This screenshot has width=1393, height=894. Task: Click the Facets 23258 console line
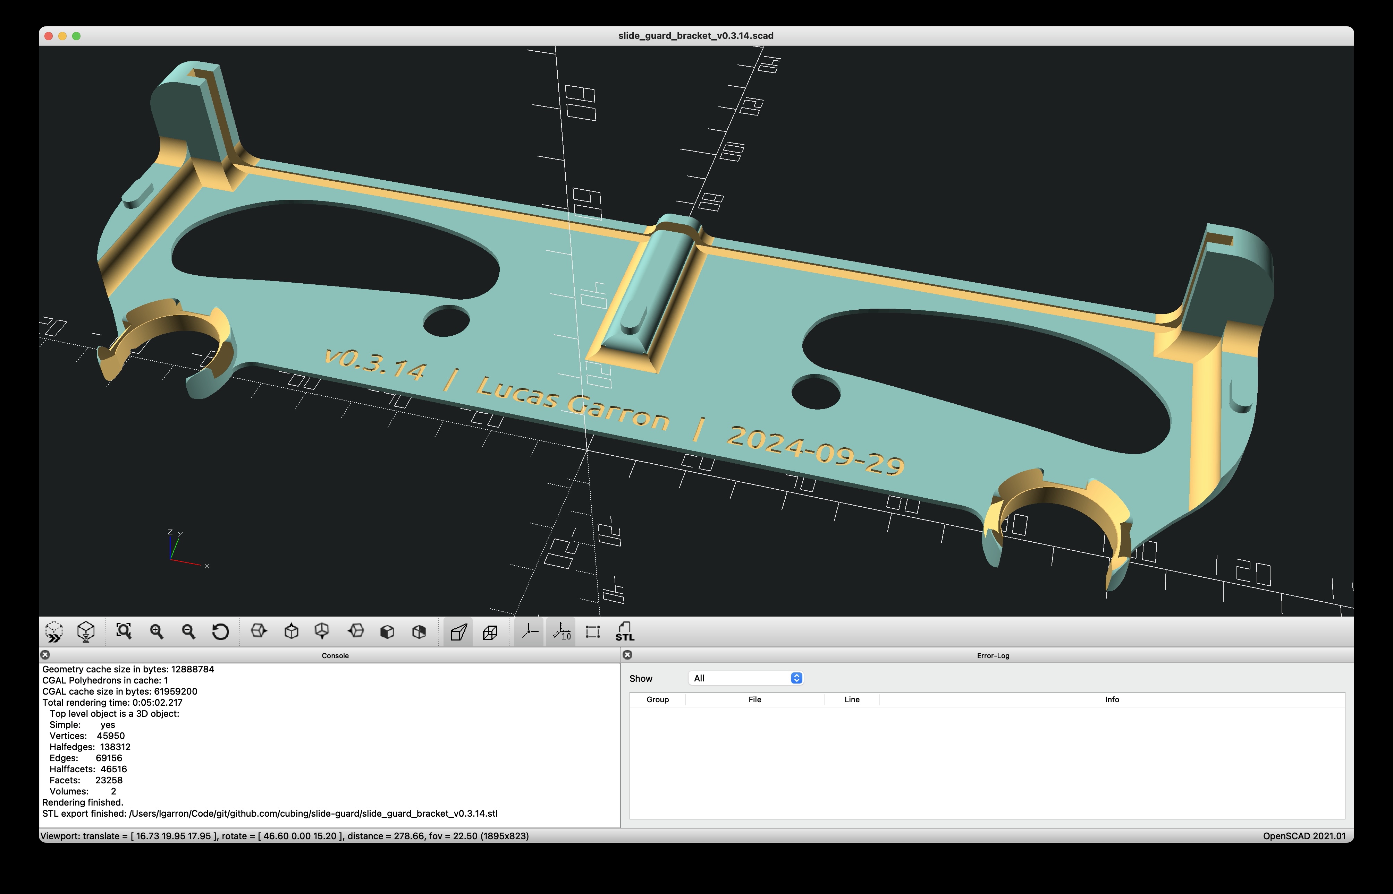click(x=86, y=780)
